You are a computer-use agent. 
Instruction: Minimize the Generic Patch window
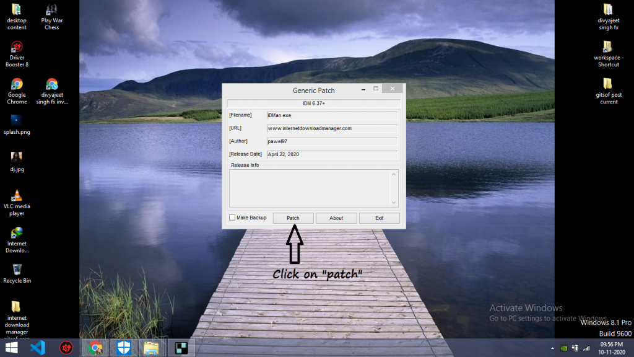coord(363,89)
